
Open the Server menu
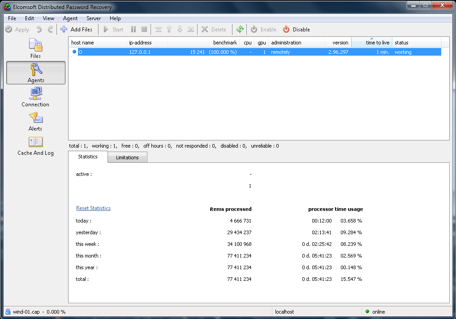94,18
